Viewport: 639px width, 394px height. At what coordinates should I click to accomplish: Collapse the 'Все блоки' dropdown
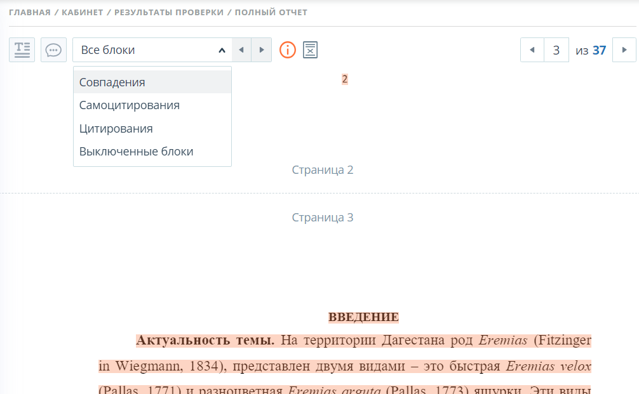(221, 50)
